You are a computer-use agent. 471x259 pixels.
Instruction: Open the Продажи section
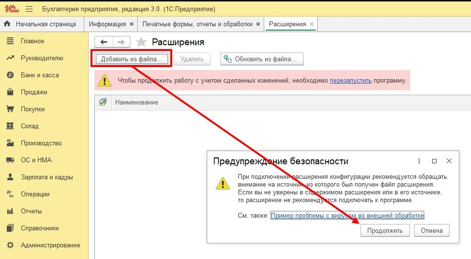(x=34, y=92)
